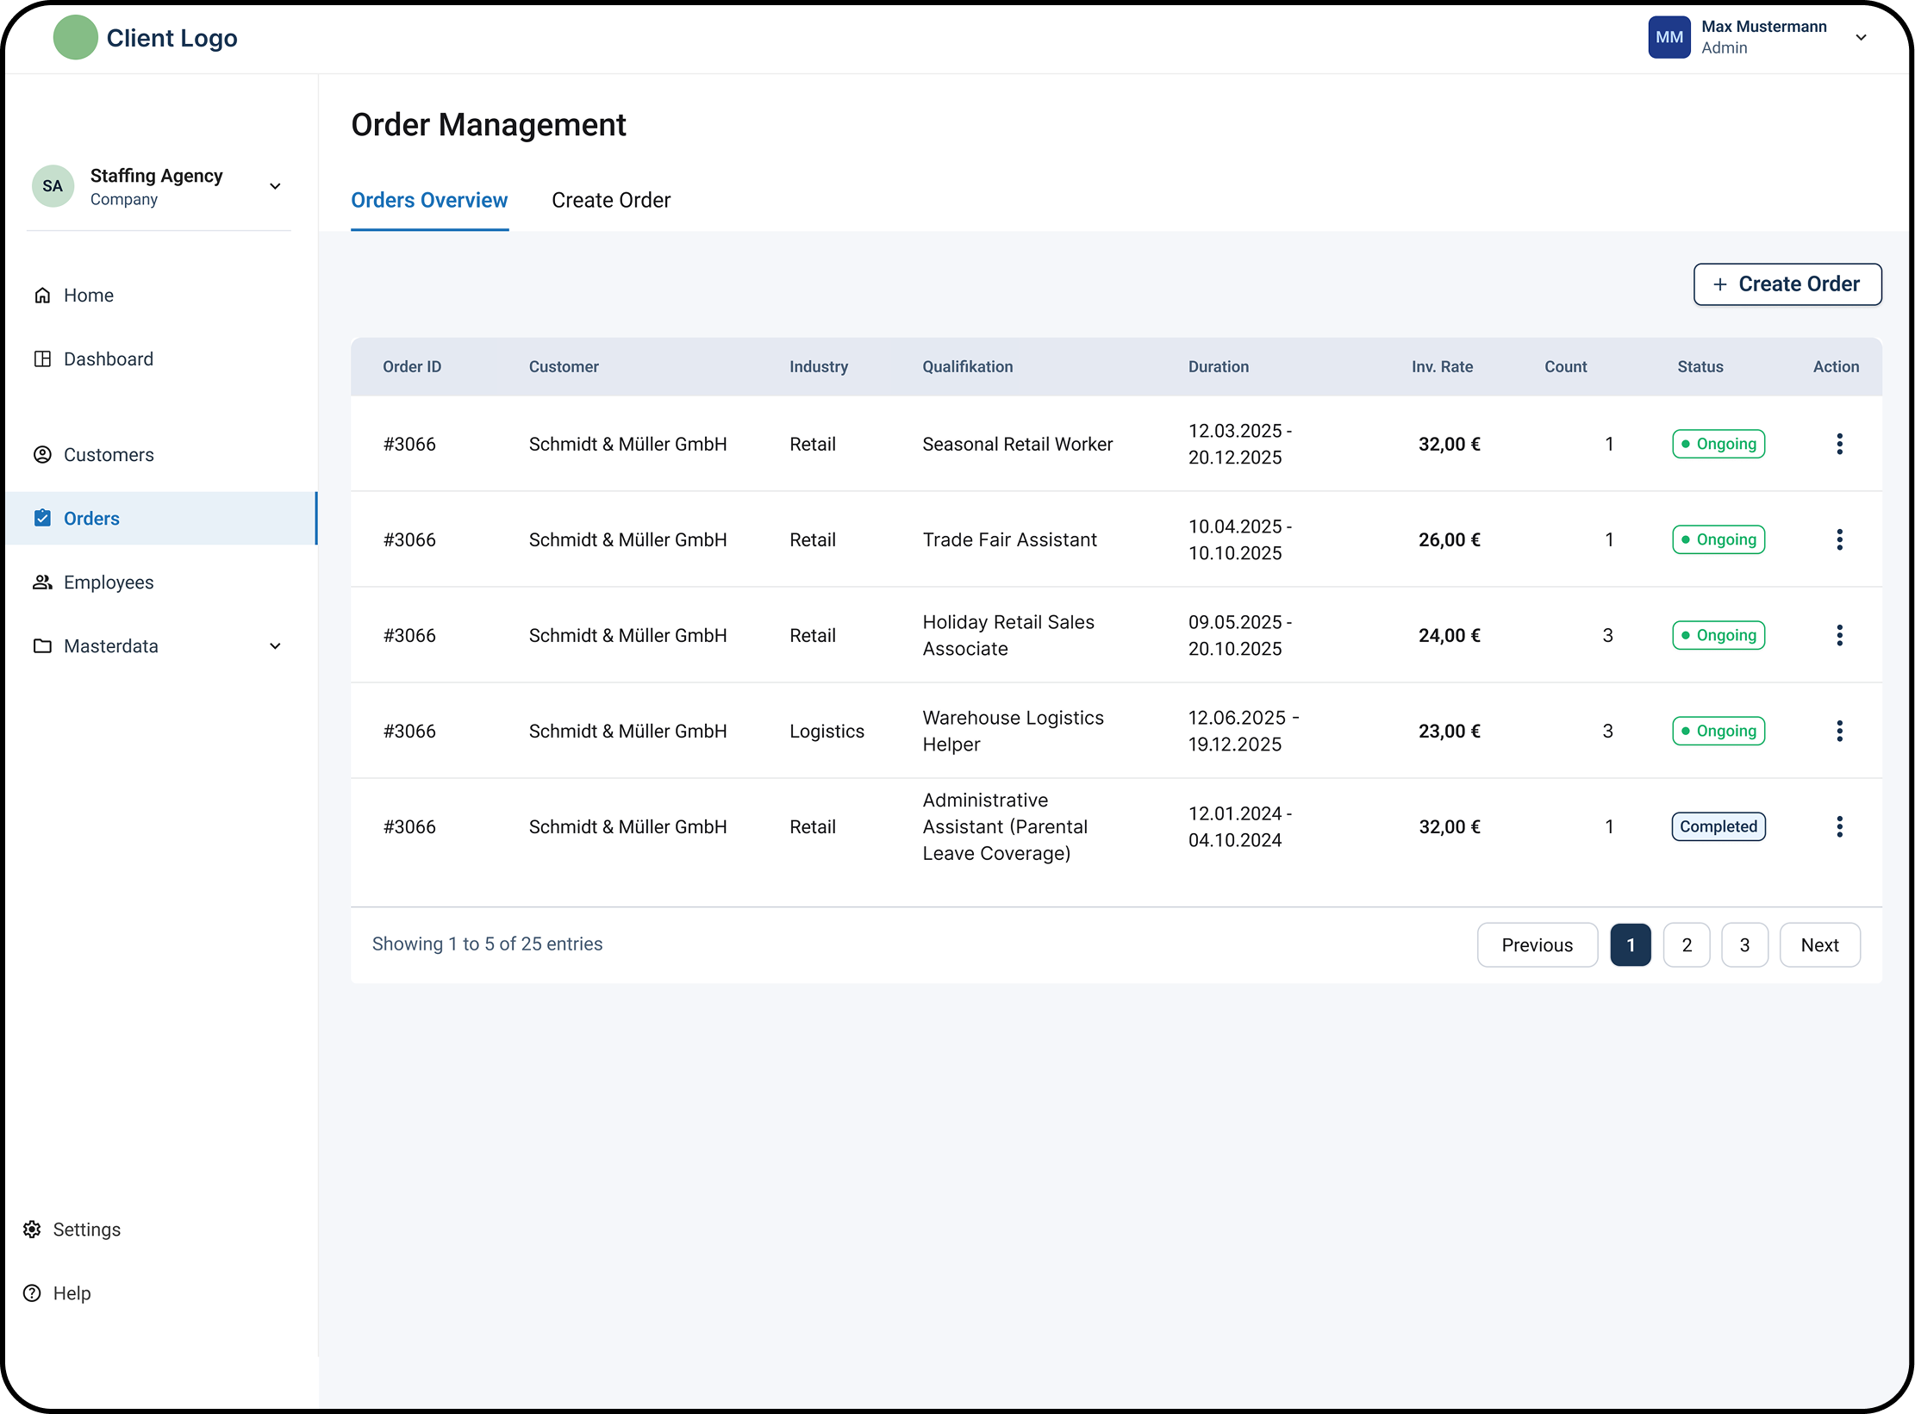This screenshot has height=1414, width=1915.
Task: Click the Employees people icon
Action: click(42, 582)
